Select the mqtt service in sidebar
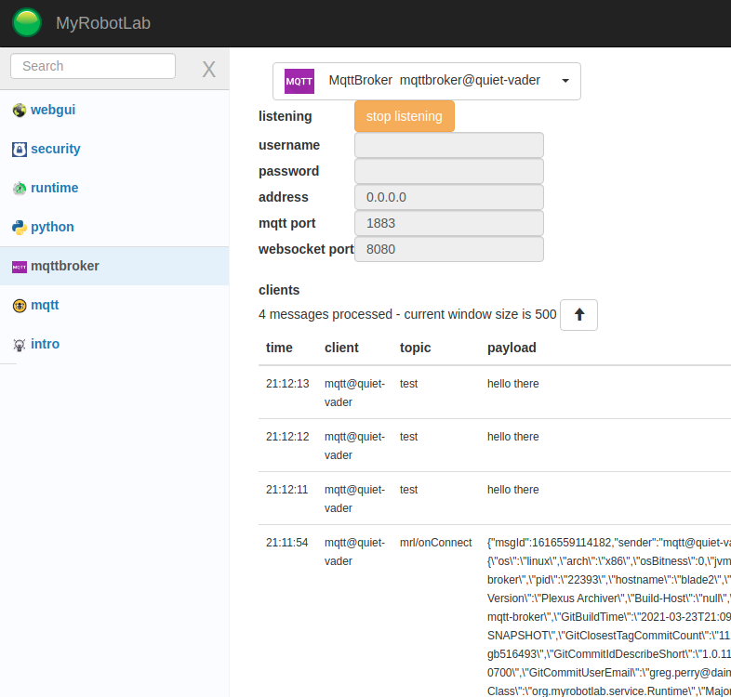The image size is (731, 697). [x=45, y=305]
